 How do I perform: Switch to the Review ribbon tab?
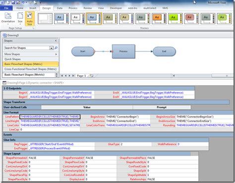click(x=88, y=8)
